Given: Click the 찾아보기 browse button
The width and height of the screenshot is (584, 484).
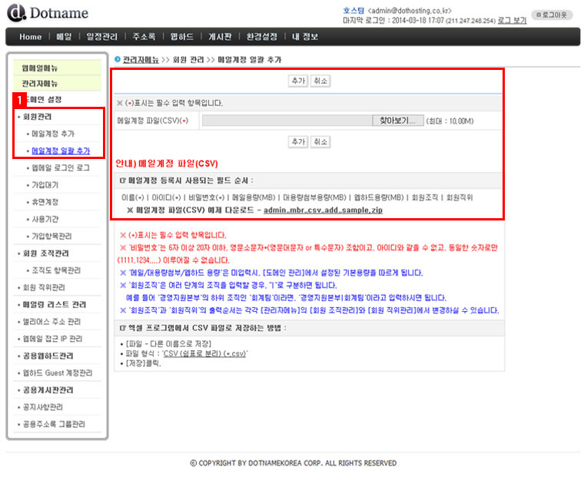Looking at the screenshot, I should click(x=397, y=121).
